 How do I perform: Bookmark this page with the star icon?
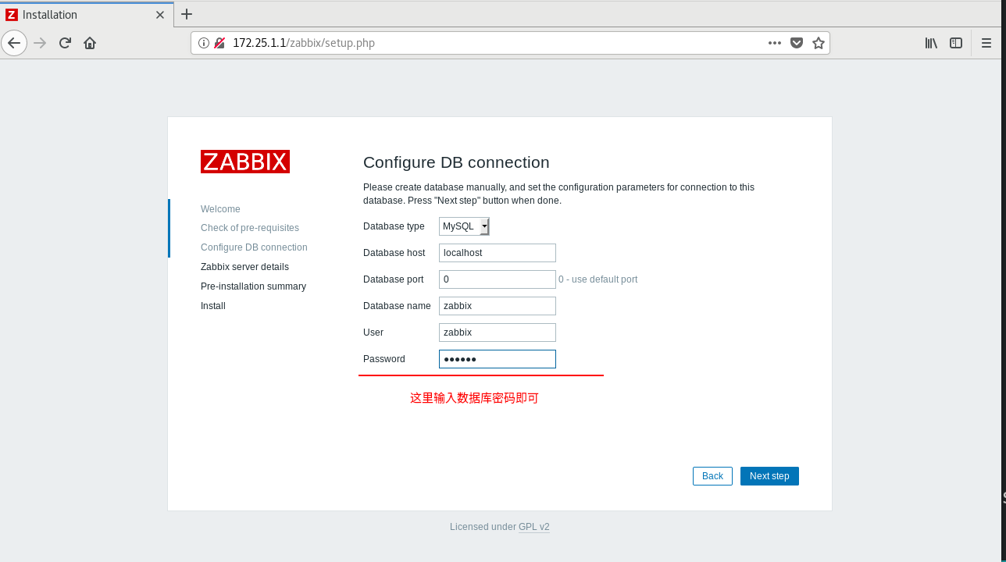(819, 43)
